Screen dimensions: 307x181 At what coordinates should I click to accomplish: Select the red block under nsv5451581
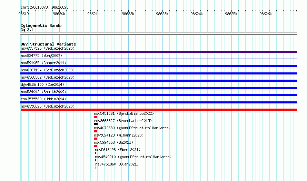(96, 117)
